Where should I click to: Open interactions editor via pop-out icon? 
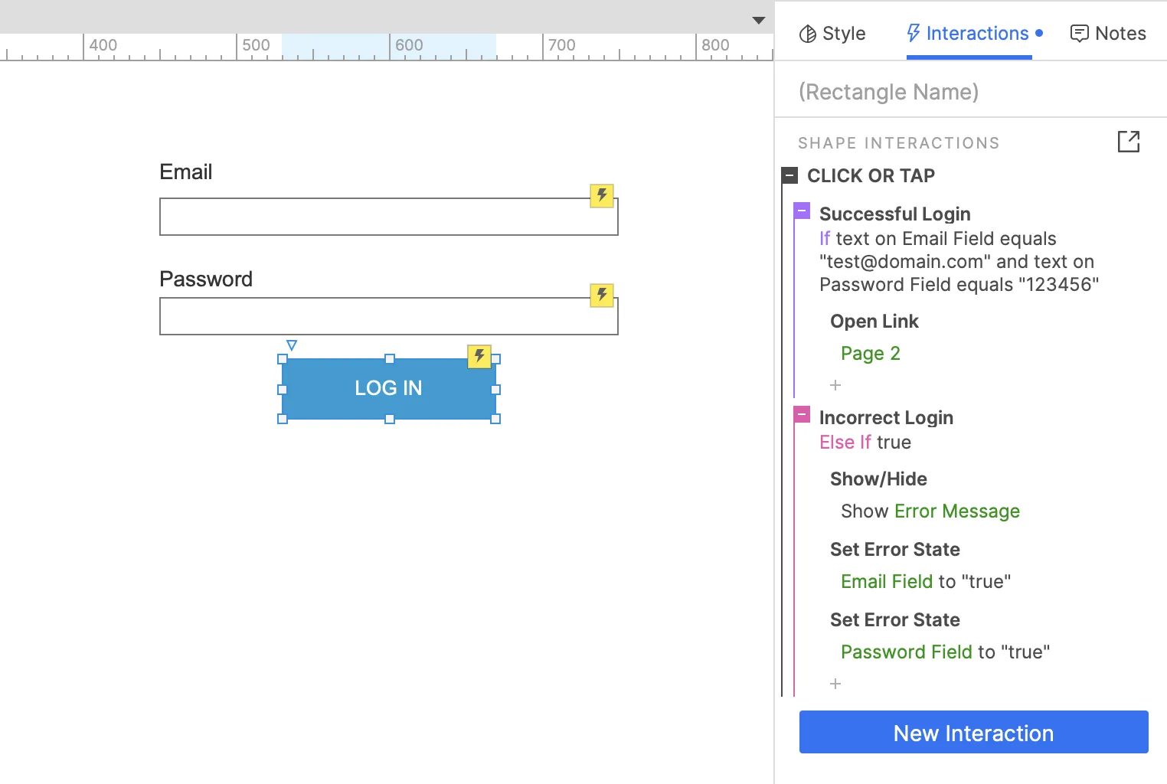click(x=1128, y=142)
